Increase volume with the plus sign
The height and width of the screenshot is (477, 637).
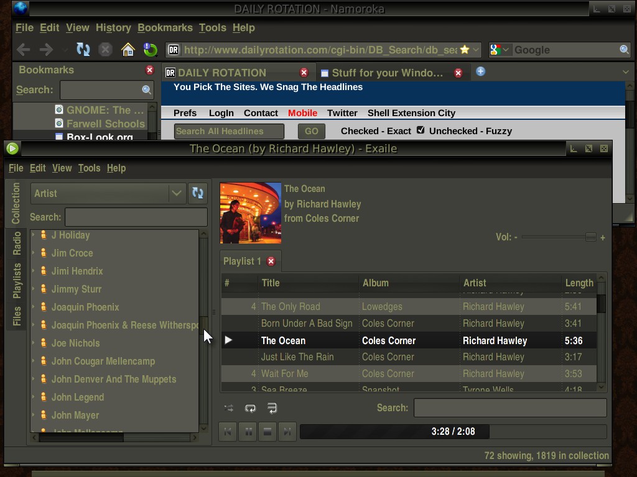pos(603,238)
